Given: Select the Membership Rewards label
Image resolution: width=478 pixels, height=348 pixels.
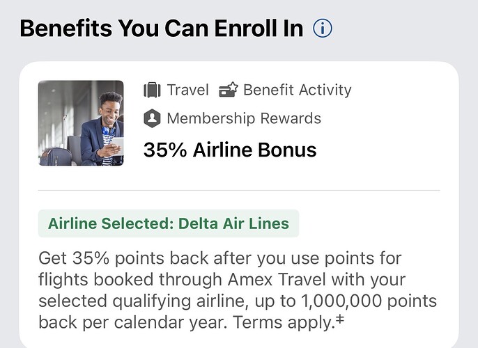Looking at the screenshot, I should point(244,118).
